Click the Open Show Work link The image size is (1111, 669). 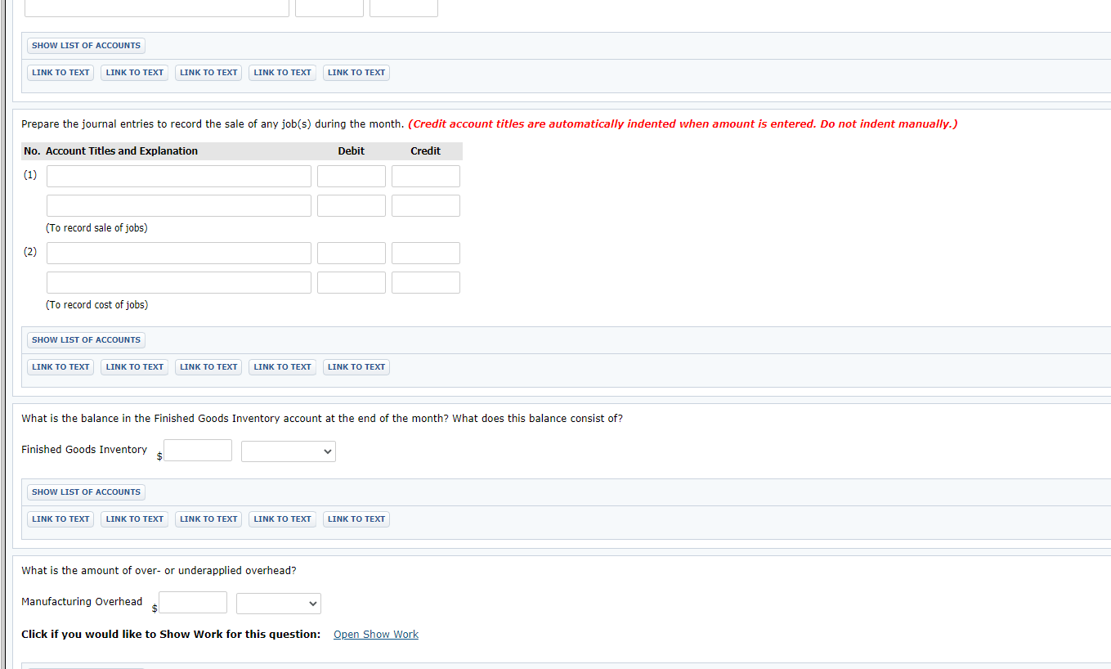[x=376, y=635]
